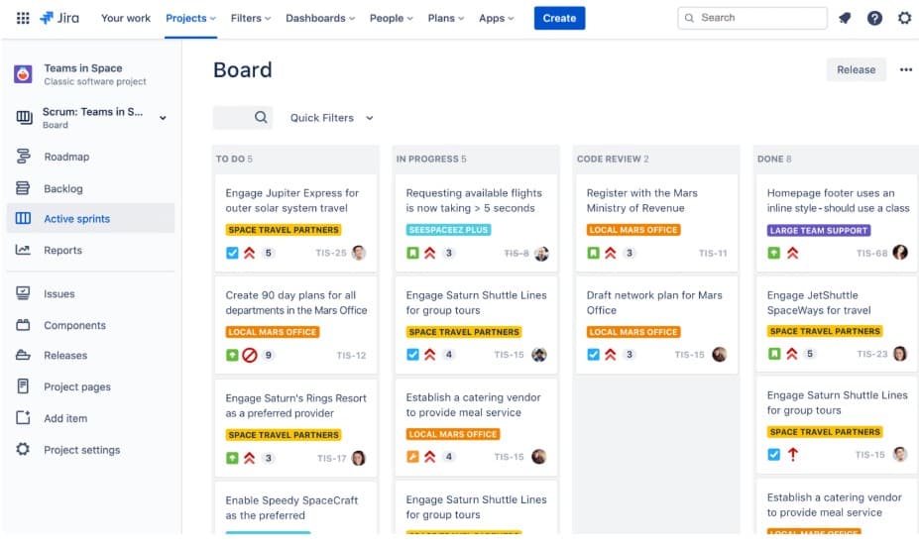
Task: Open the settings gear in top bar
Action: coord(904,18)
